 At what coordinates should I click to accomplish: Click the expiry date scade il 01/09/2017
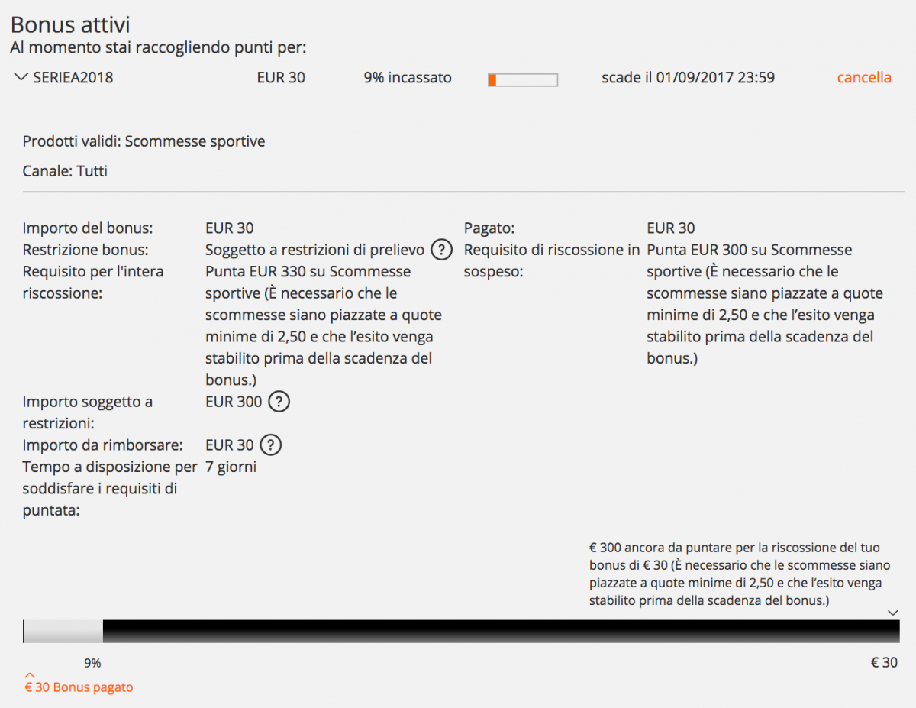(x=689, y=77)
